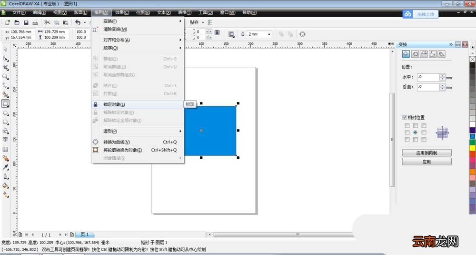Viewport: 476px width, 255px height.
Task: Open the 贴齐 snap dropdown
Action: point(203,22)
